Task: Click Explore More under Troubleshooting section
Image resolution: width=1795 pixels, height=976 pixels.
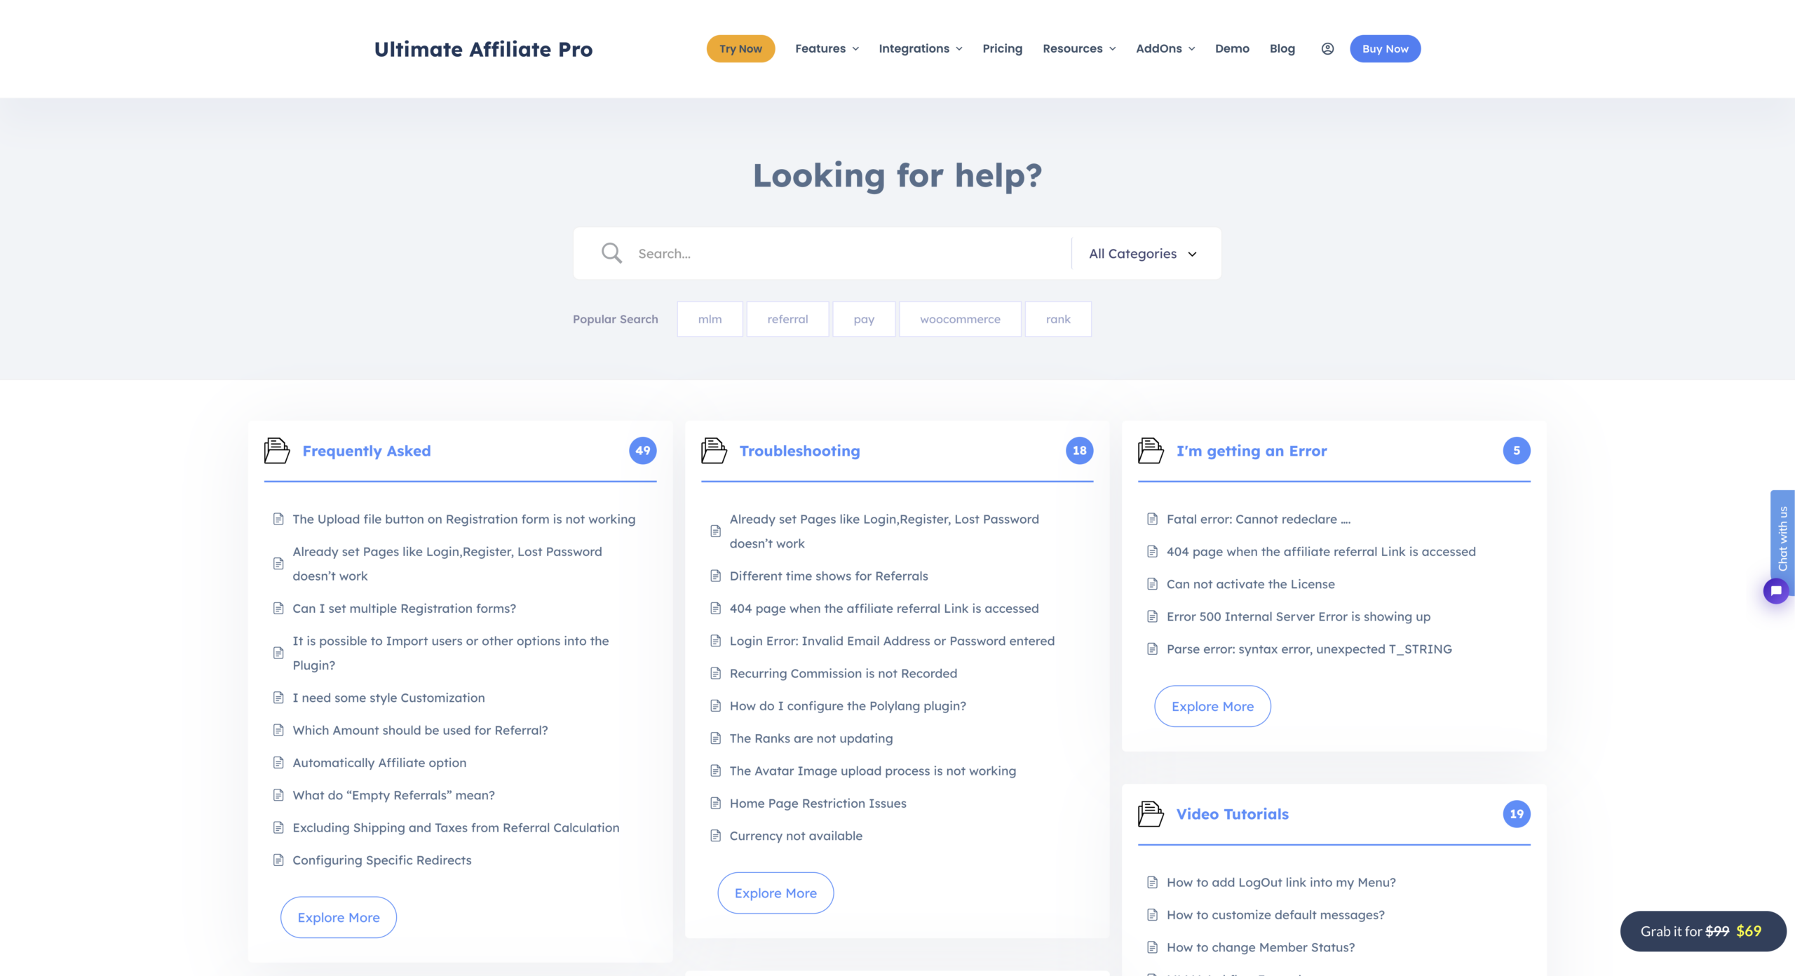Action: [775, 892]
